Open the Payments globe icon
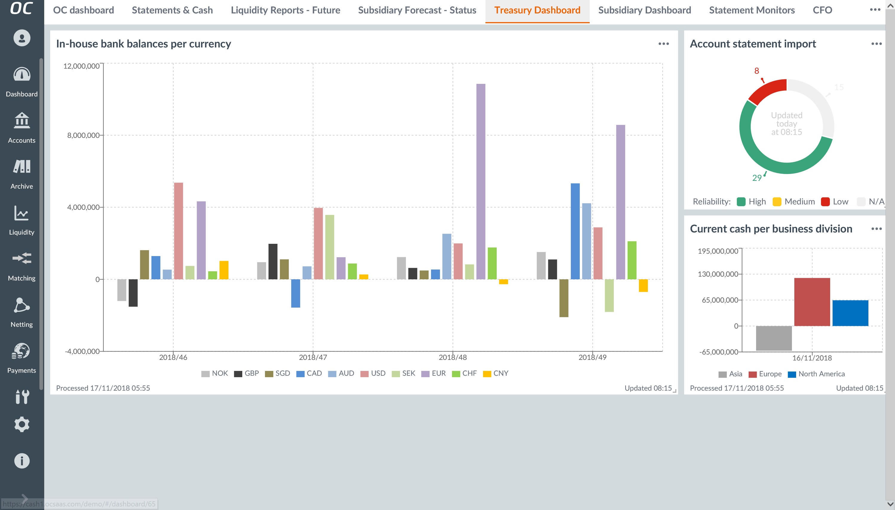The height and width of the screenshot is (510, 895). (x=22, y=351)
